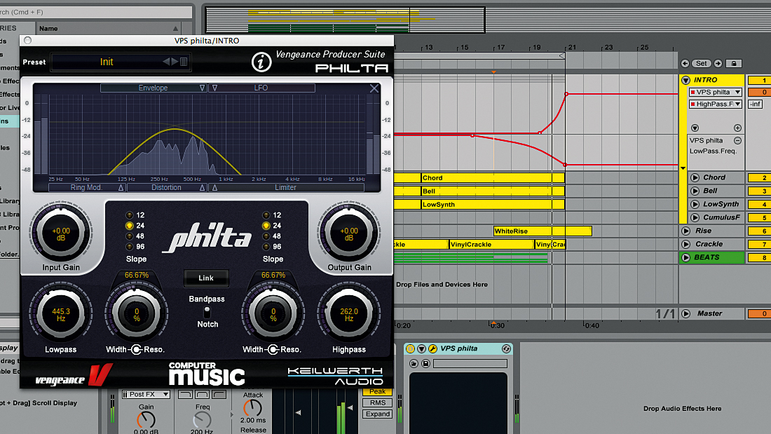Screen dimensions: 771x434
Task: Select right 12 dB slope
Action: [x=266, y=215]
